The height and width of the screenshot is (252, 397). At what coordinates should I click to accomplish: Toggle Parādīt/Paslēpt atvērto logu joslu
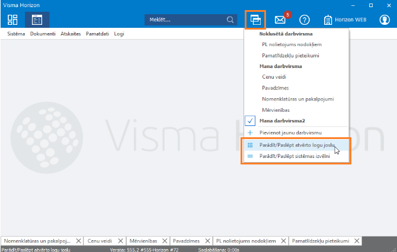point(296,145)
